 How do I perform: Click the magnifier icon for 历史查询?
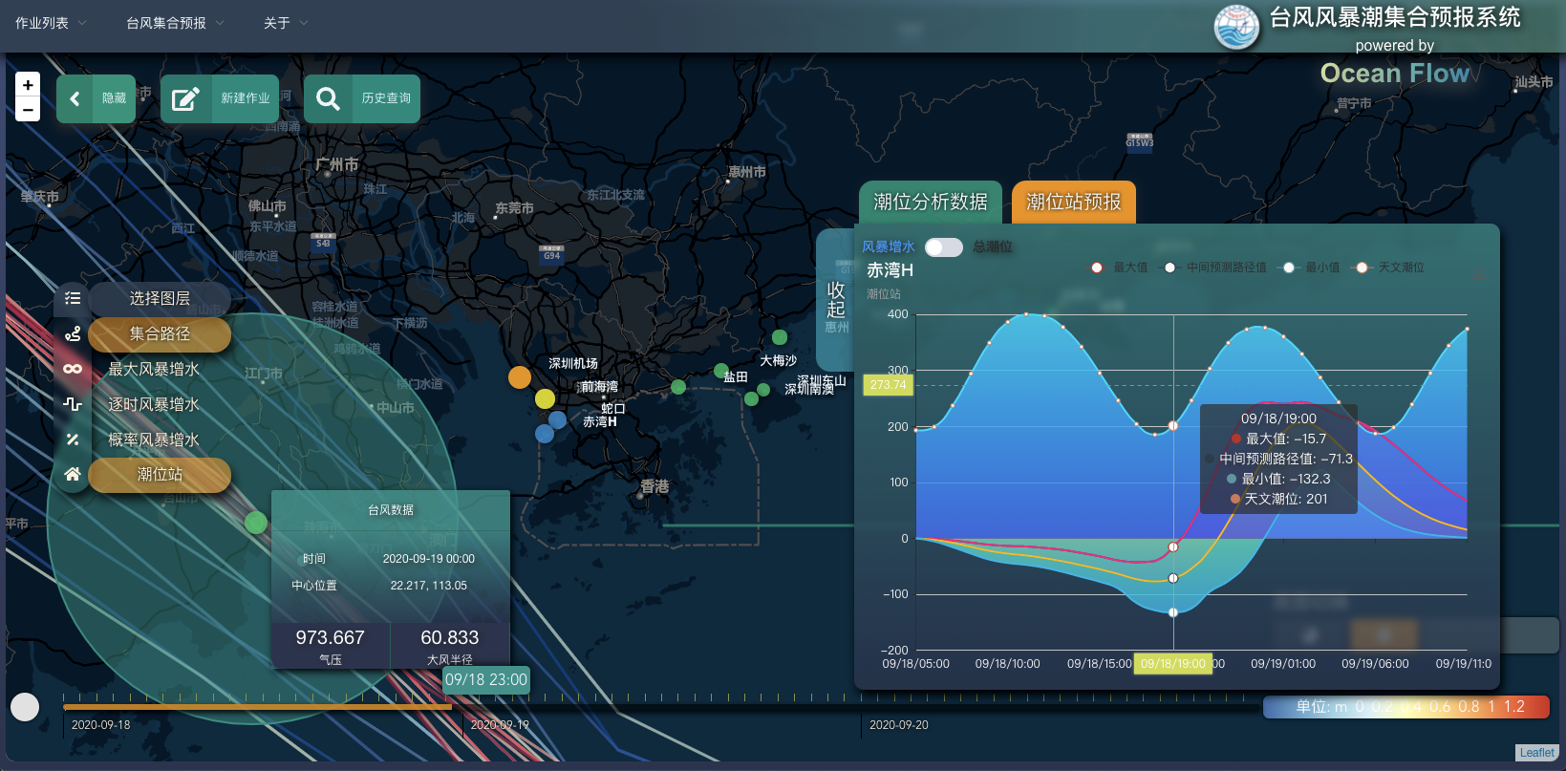[x=328, y=98]
